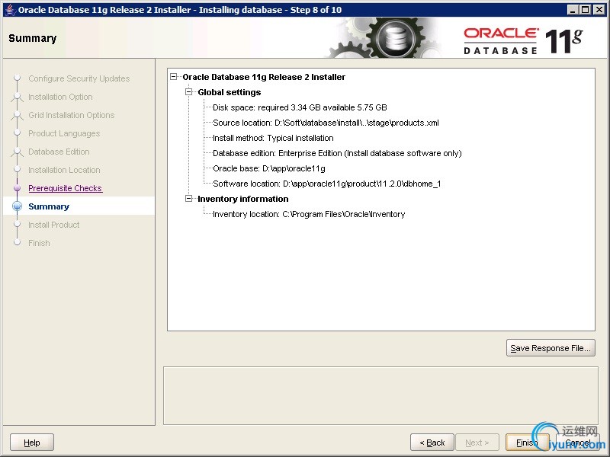Click the Java icon in title bar

point(11,10)
